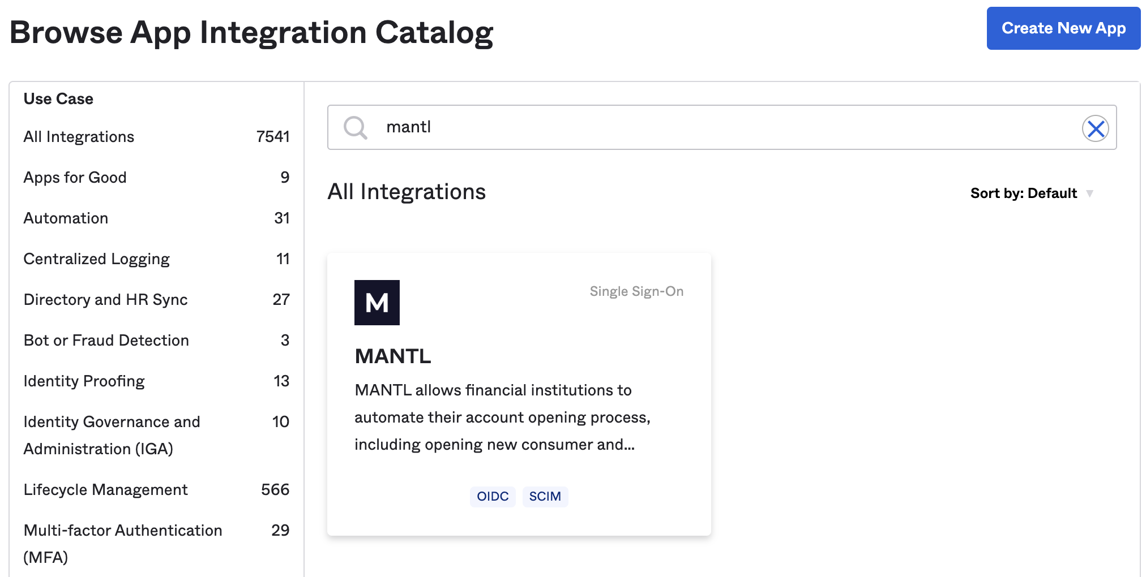Choose Bot or Fraud Detection category
Image resolution: width=1146 pixels, height=577 pixels.
(106, 340)
